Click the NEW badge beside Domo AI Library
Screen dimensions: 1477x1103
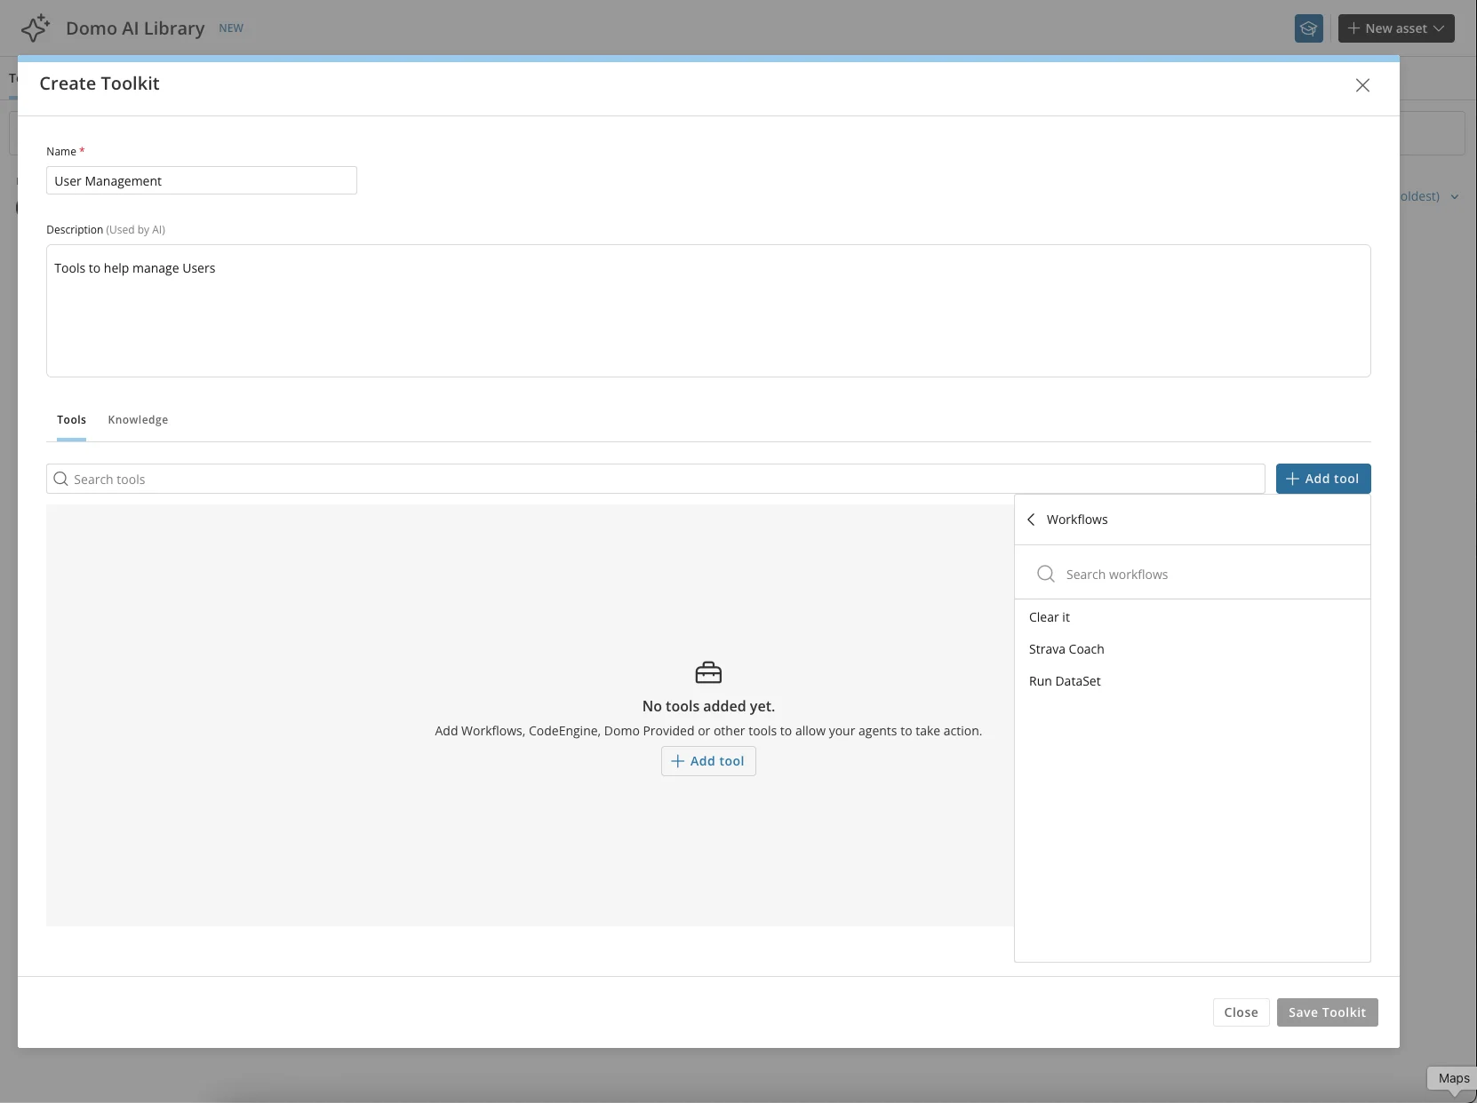(x=231, y=28)
